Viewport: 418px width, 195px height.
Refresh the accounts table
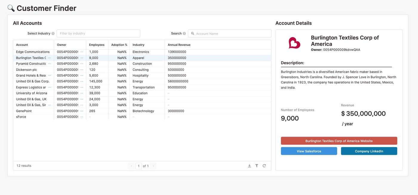click(x=264, y=166)
